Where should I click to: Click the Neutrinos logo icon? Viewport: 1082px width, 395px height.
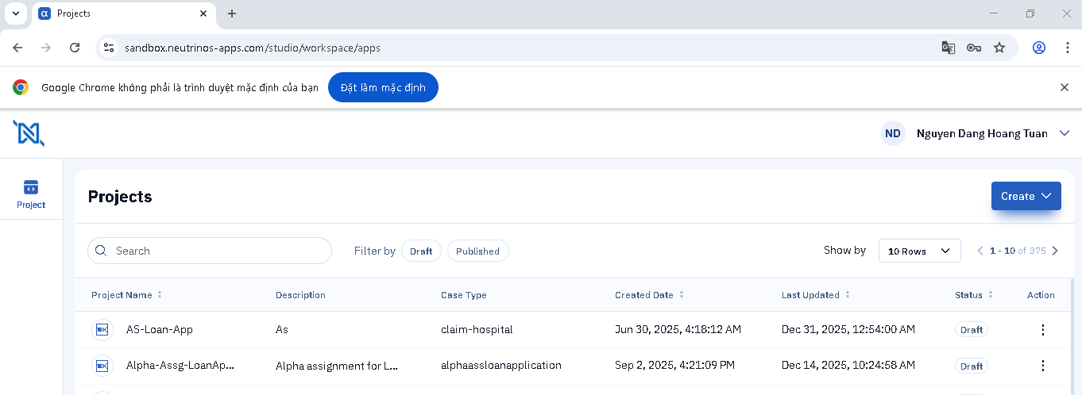(x=29, y=133)
